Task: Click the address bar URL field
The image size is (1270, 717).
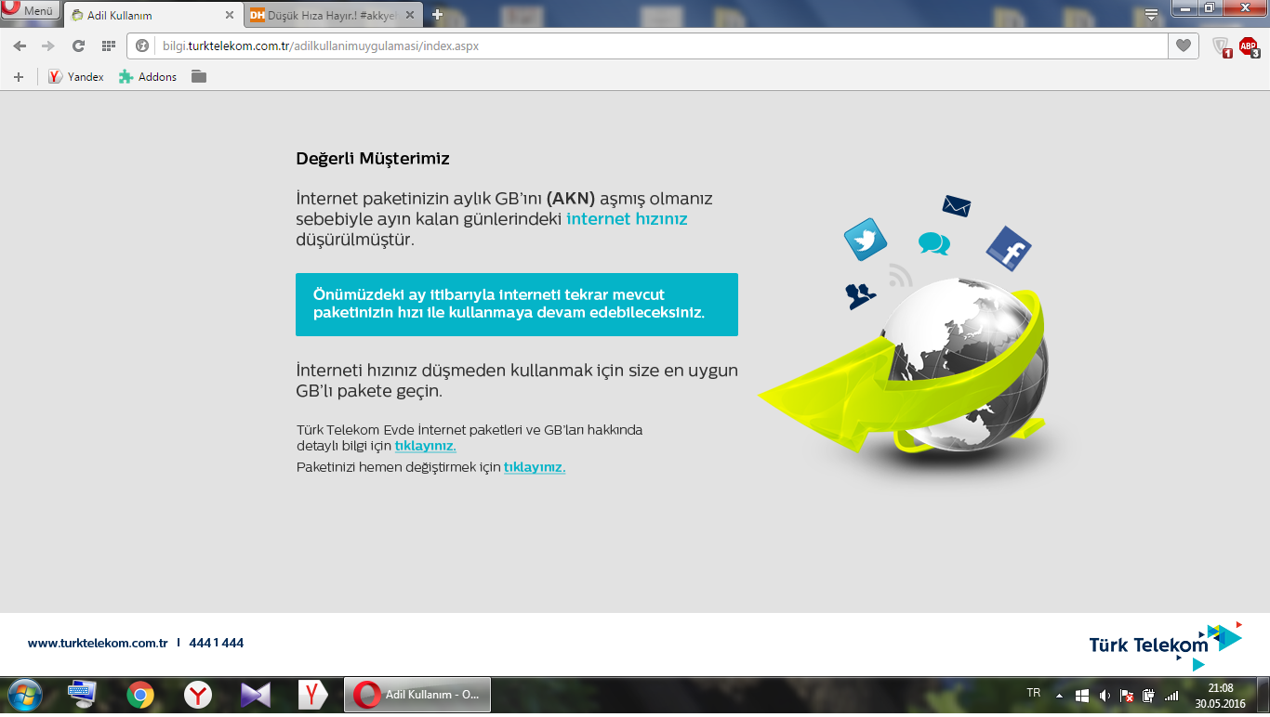Action: 651,46
